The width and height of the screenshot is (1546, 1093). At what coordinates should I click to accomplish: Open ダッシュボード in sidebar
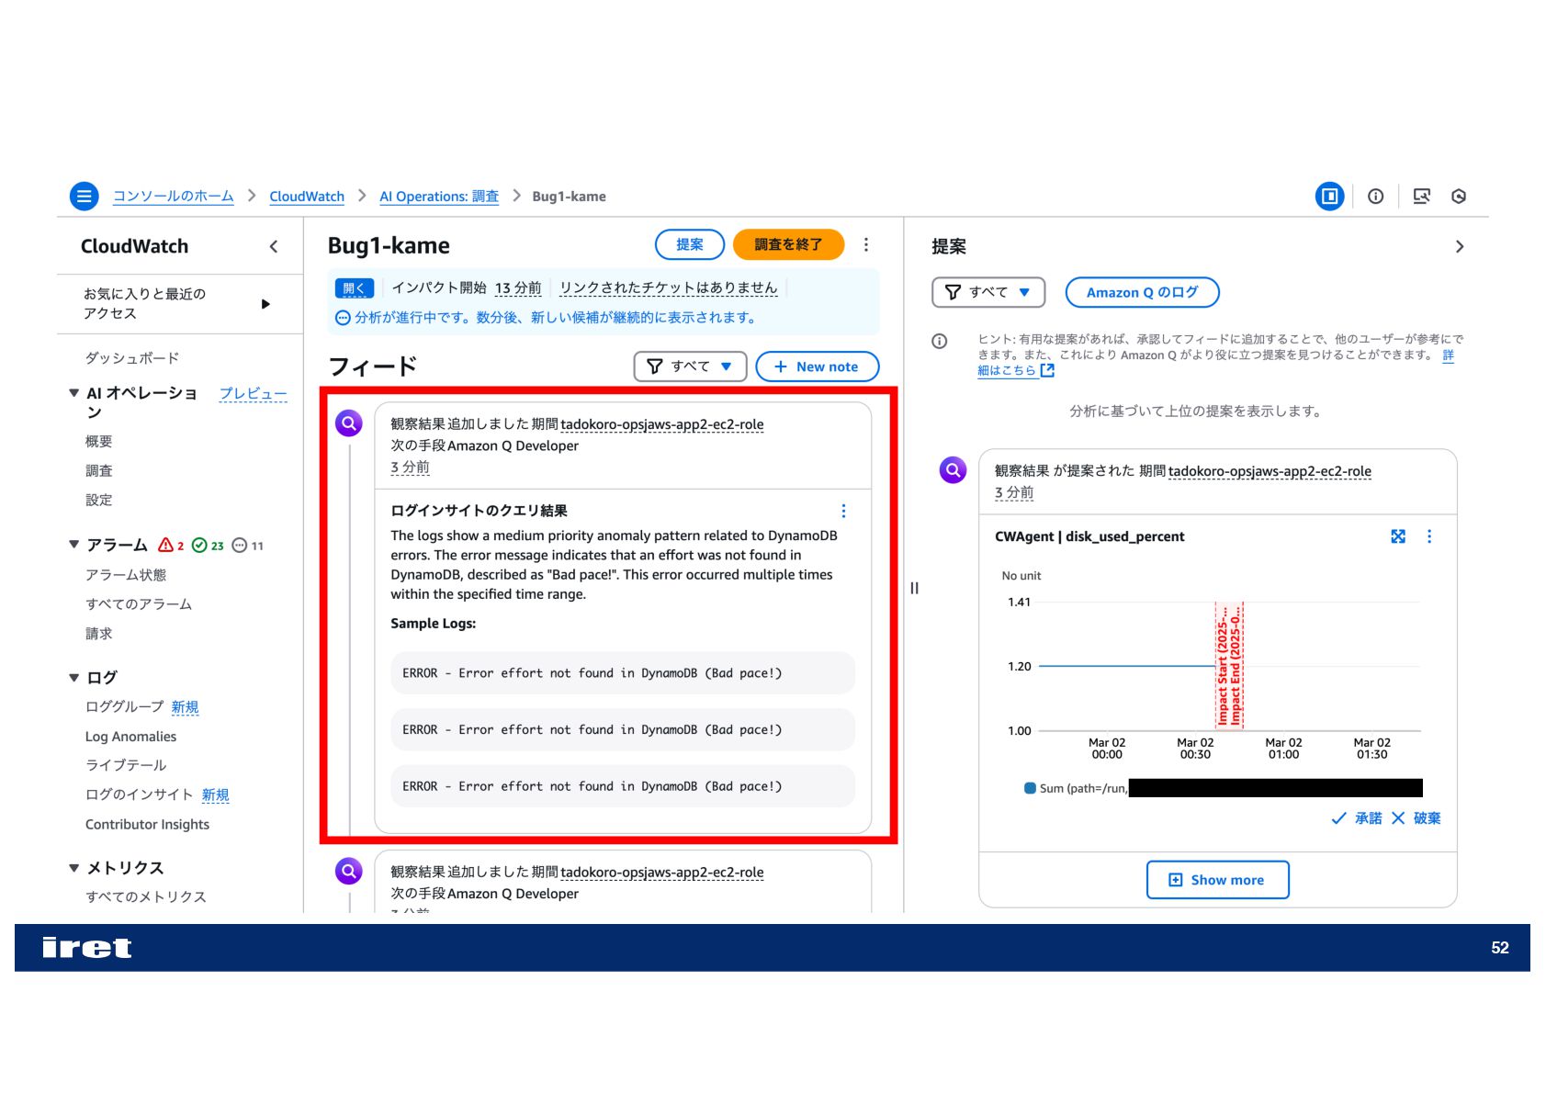132,358
